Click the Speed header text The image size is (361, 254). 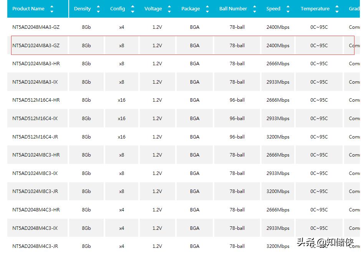pos(273,9)
